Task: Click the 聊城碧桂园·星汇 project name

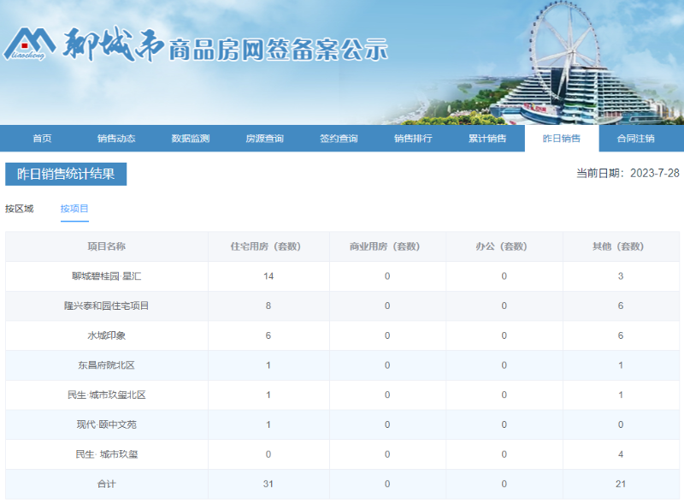Action: [x=105, y=276]
